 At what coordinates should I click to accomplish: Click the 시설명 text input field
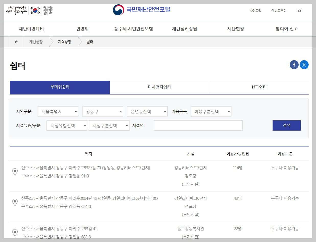[198, 125]
